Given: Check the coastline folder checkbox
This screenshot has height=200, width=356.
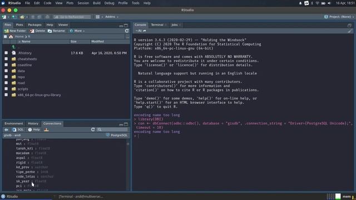Looking at the screenshot, I should tap(6, 65).
